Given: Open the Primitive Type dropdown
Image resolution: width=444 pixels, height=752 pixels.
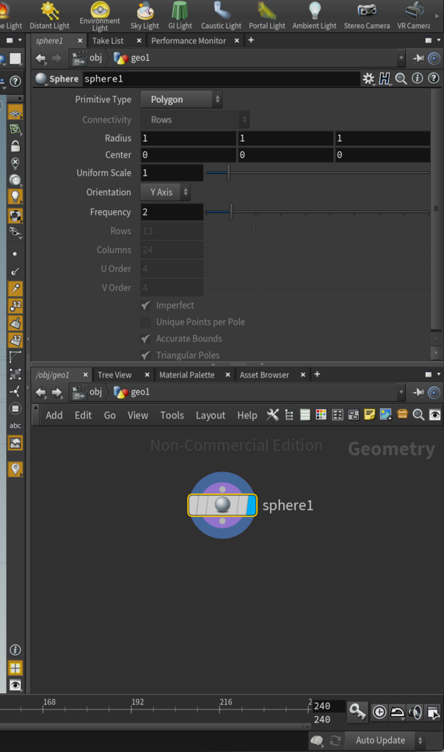Looking at the screenshot, I should coord(181,99).
